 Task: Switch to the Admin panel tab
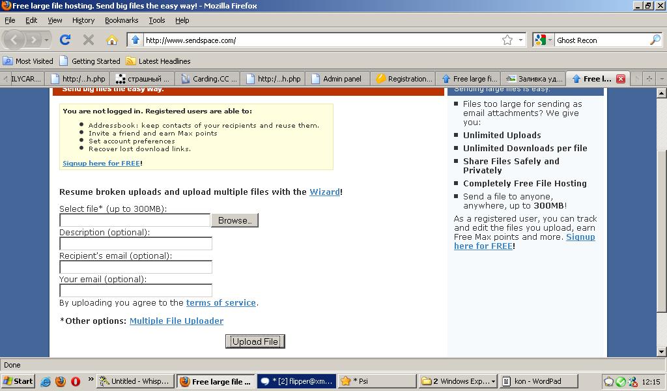pyautogui.click(x=337, y=79)
